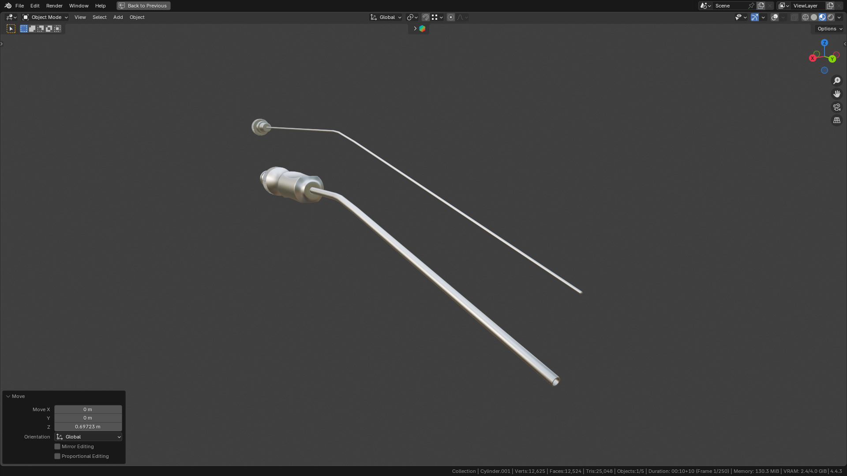Image resolution: width=847 pixels, height=476 pixels.
Task: Switch to Rendered viewport shading
Action: tap(831, 17)
